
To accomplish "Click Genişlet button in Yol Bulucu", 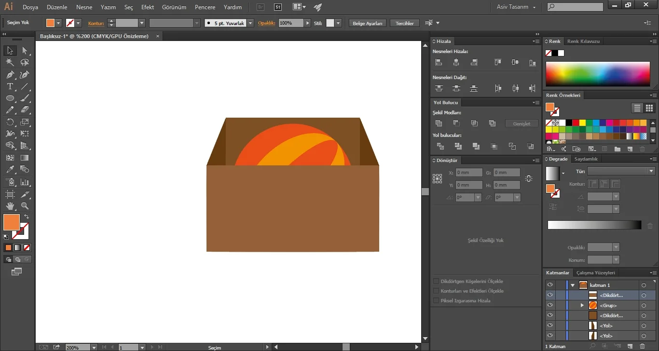I will click(522, 123).
